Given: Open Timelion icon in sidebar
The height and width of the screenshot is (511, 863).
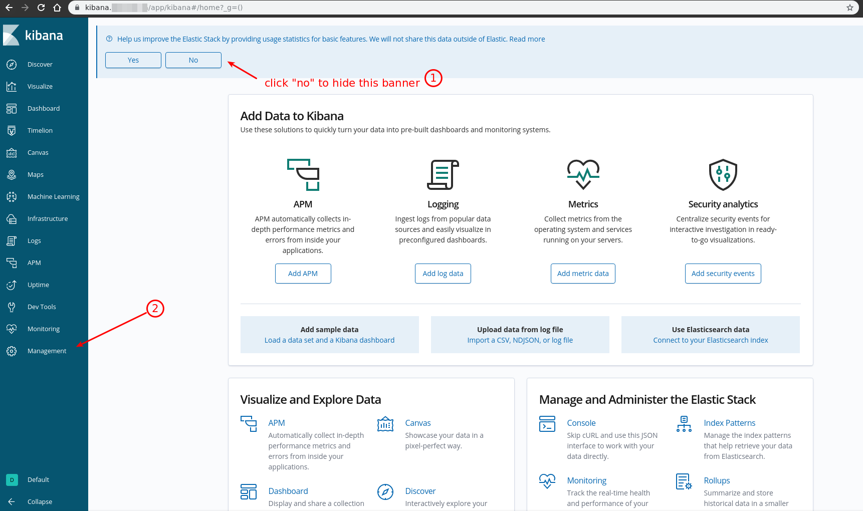Looking at the screenshot, I should [x=12, y=131].
